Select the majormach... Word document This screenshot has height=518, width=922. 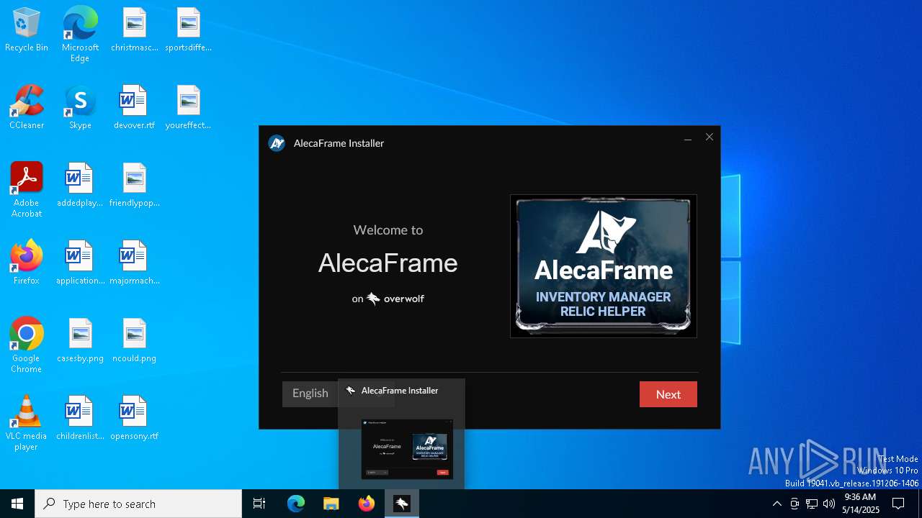134,263
